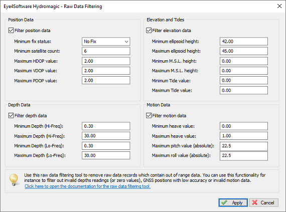Viewport: 286px width, 212px height.
Task: Click the 'Minimum fix status:' label
Action: (x=33, y=42)
